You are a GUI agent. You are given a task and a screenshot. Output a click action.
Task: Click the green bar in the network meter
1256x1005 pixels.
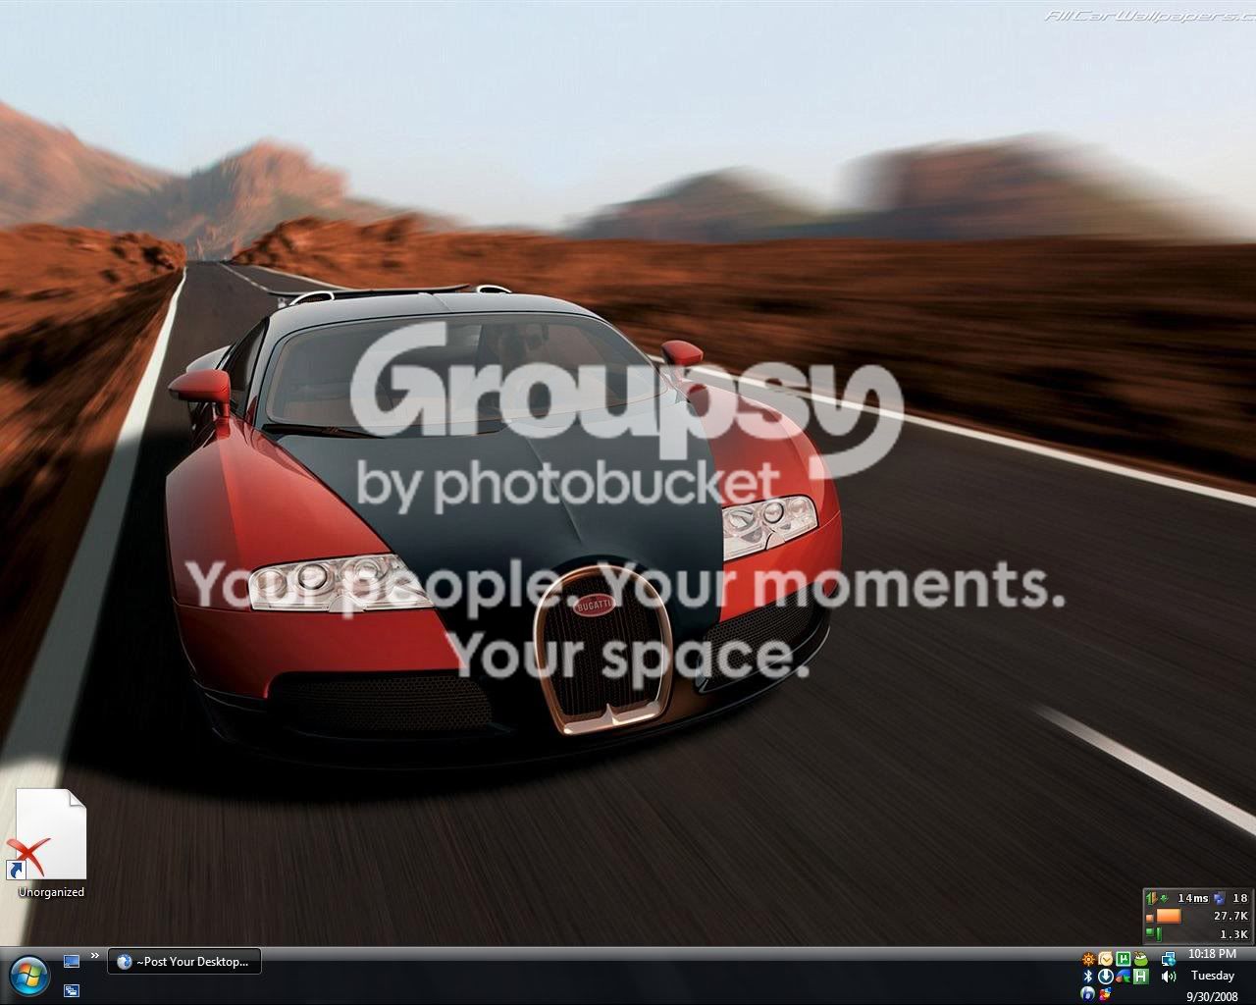1159,934
